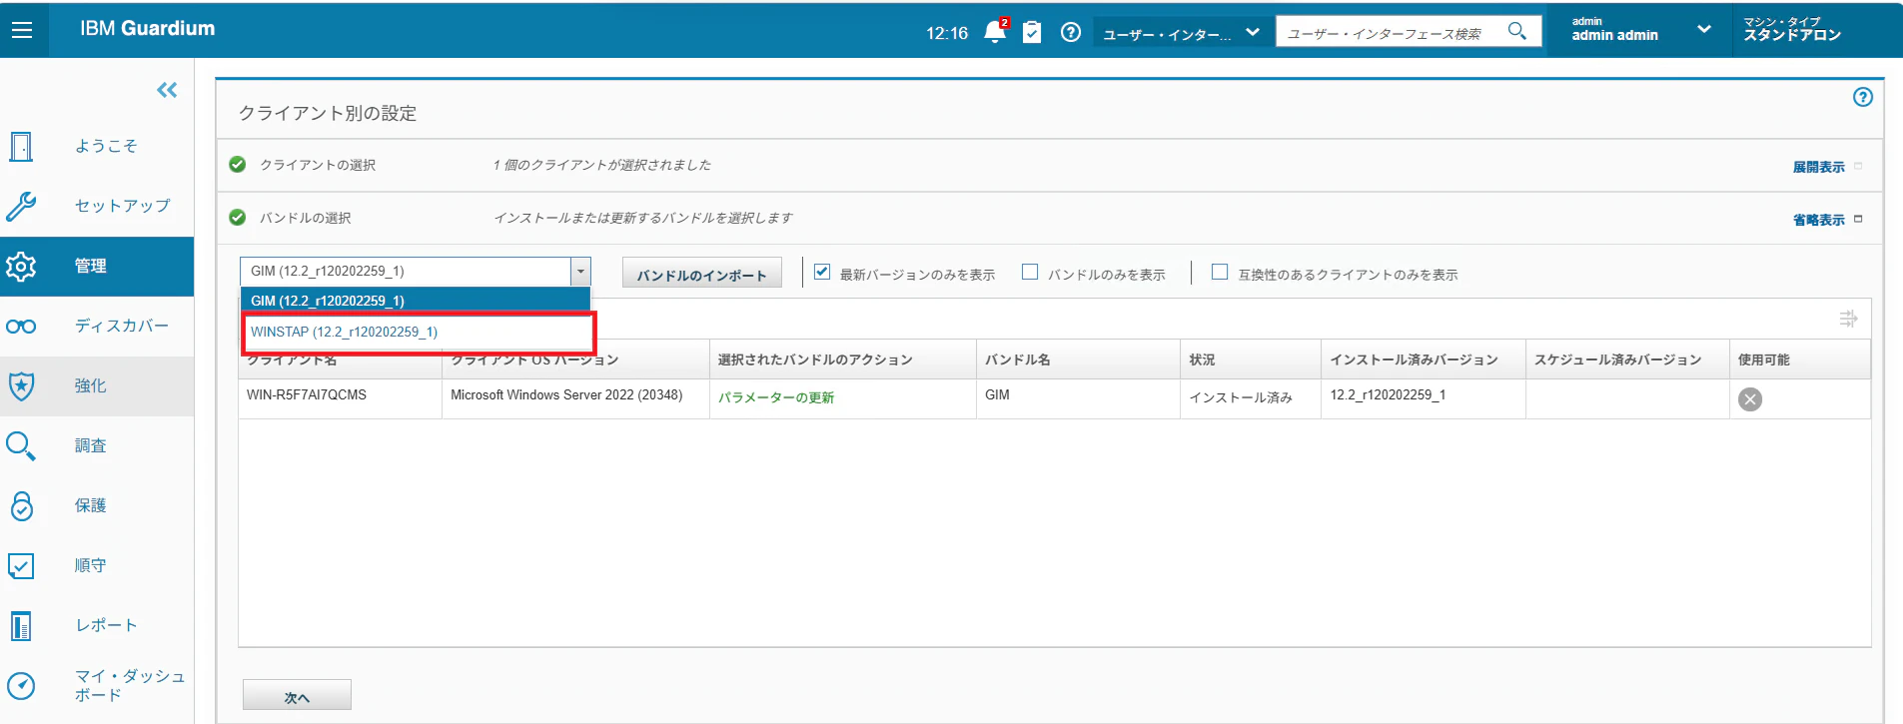
Task: Open the hamburger navigation menu
Action: pos(22,30)
